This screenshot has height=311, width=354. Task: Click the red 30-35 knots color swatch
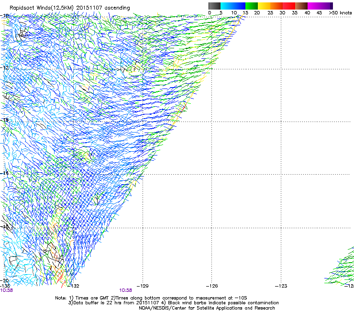[x=289, y=6]
